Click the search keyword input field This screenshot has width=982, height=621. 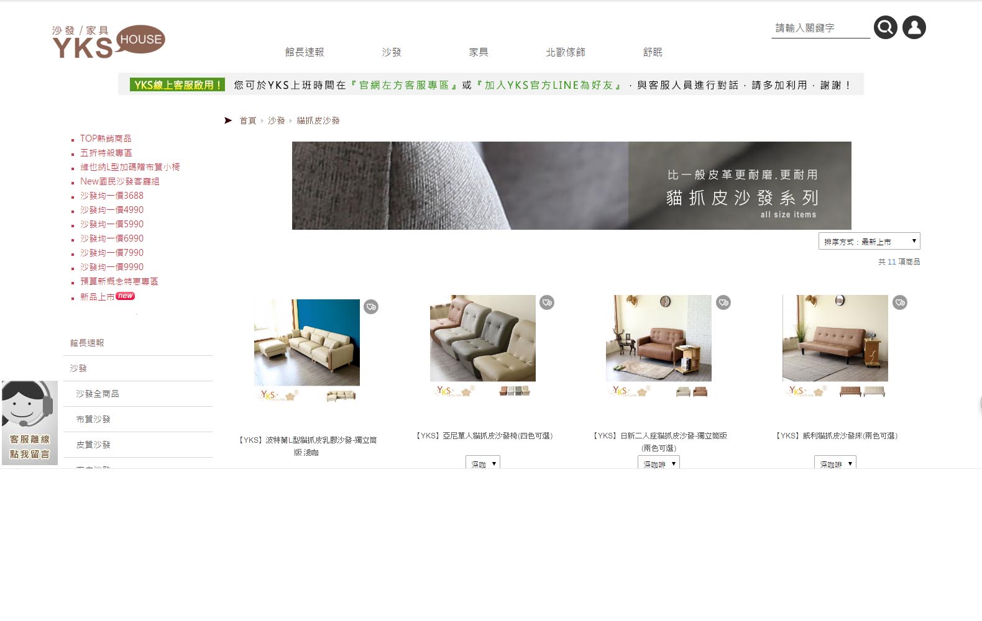820,28
